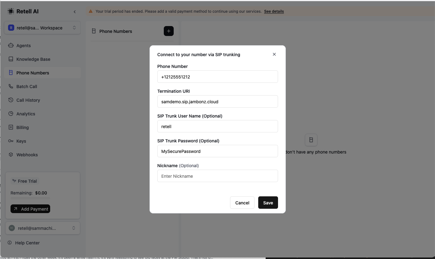This screenshot has width=435, height=259.
Task: Collapse the sidebar with the chevron
Action: click(x=75, y=11)
